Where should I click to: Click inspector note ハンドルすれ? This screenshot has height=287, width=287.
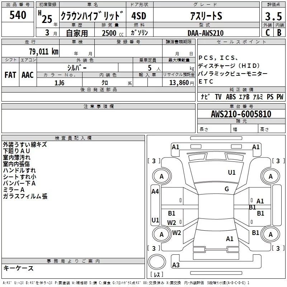pyautogui.click(x=19, y=170)
